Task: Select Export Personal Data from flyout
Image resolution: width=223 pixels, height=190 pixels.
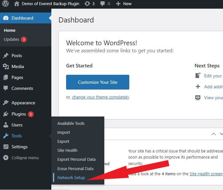Action: tap(76, 160)
